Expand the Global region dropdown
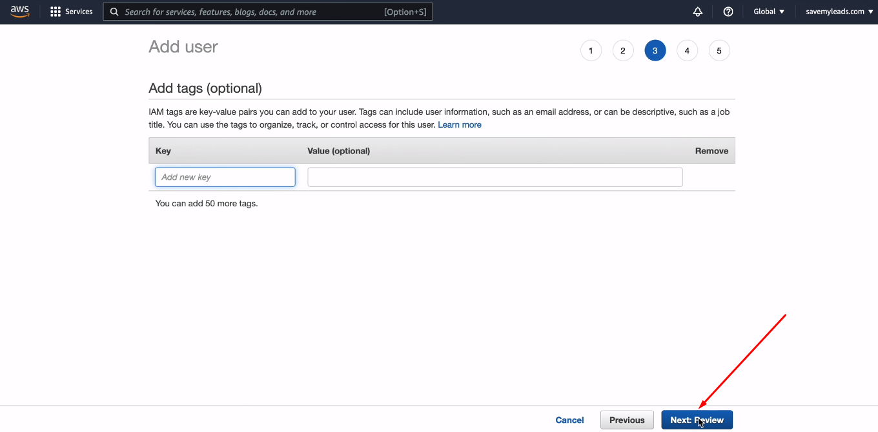 pos(769,12)
